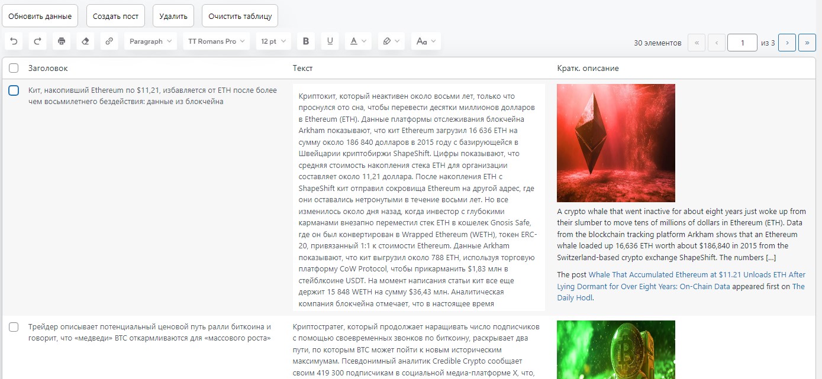Click the undo arrow icon
This screenshot has width=822, height=379.
coord(14,41)
